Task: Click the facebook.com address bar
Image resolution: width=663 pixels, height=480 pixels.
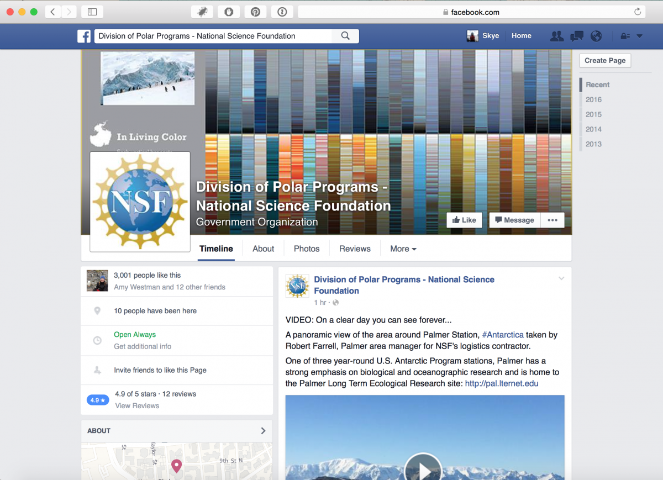Action: (x=472, y=12)
